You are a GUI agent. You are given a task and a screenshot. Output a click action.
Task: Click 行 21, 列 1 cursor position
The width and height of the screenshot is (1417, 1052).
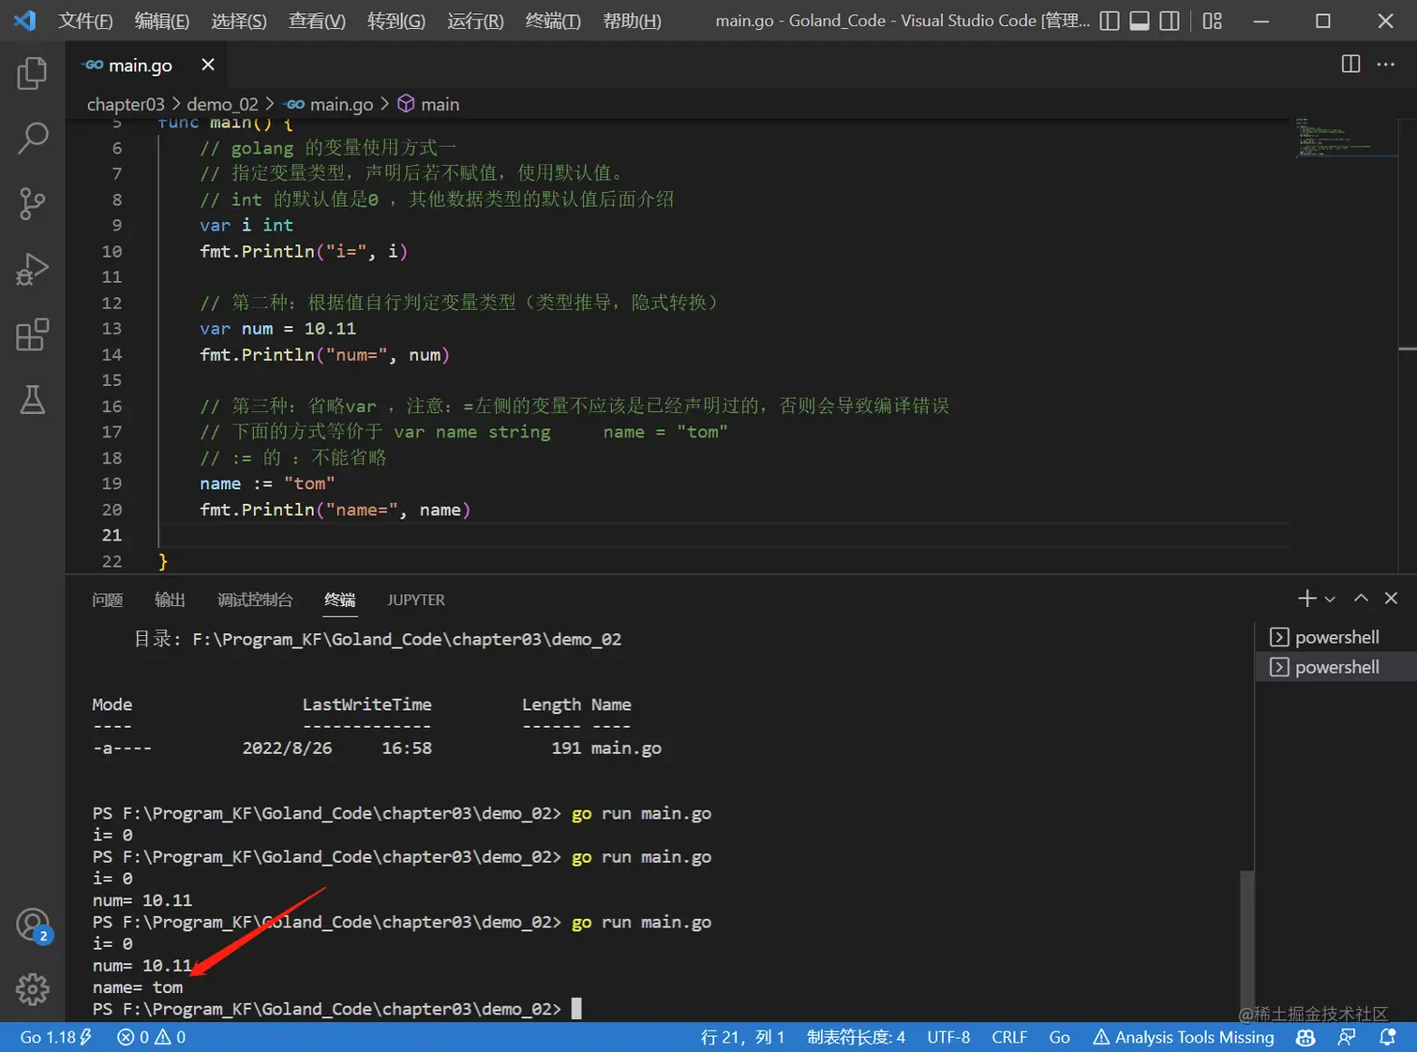(x=742, y=1037)
